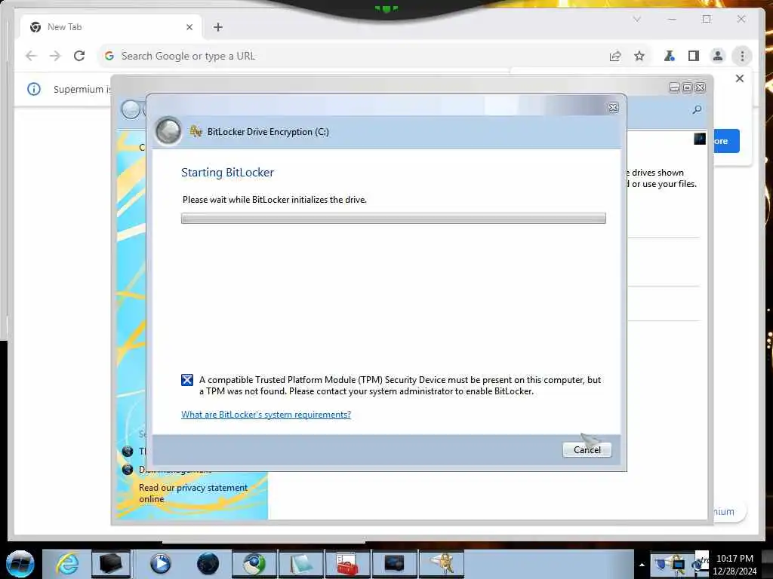Launch Internet Explorer from taskbar
The image size is (773, 579).
[x=67, y=564]
